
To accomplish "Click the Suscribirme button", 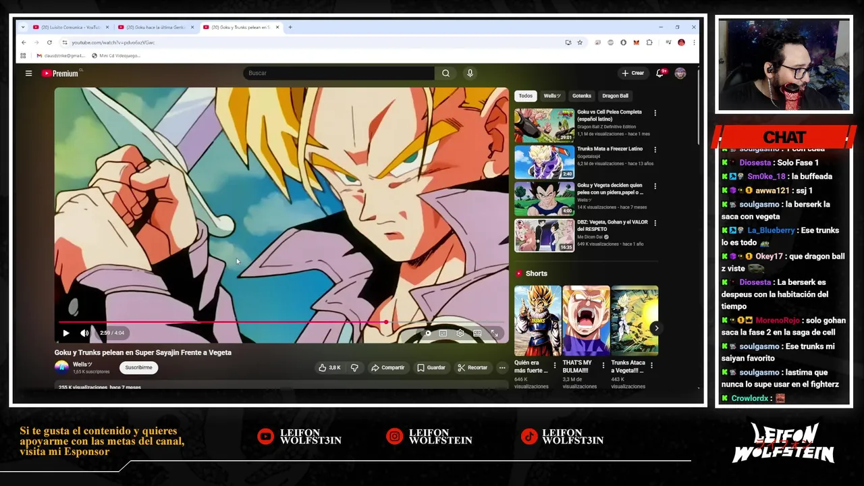I will pyautogui.click(x=138, y=368).
